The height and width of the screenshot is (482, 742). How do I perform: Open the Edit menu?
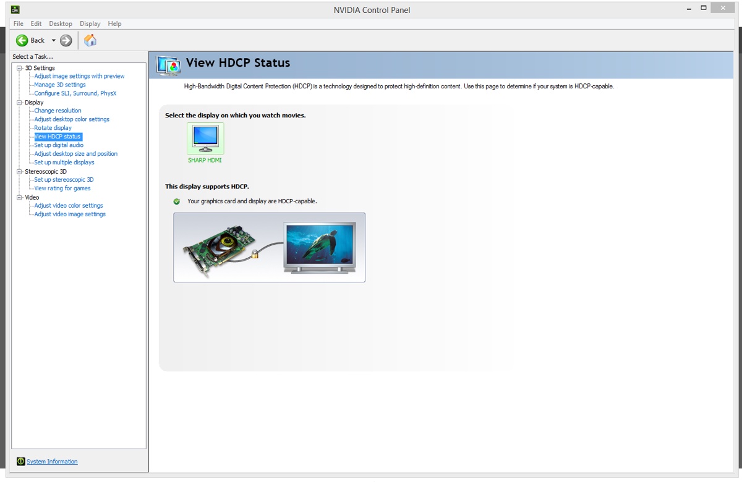point(36,23)
